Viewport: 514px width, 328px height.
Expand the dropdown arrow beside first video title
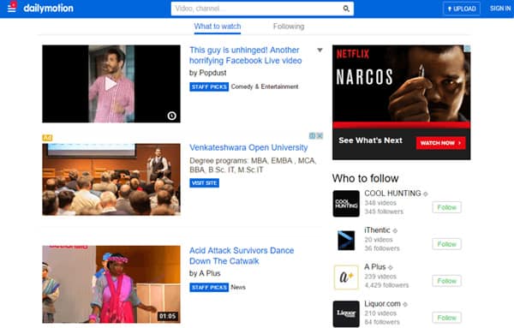coord(320,51)
